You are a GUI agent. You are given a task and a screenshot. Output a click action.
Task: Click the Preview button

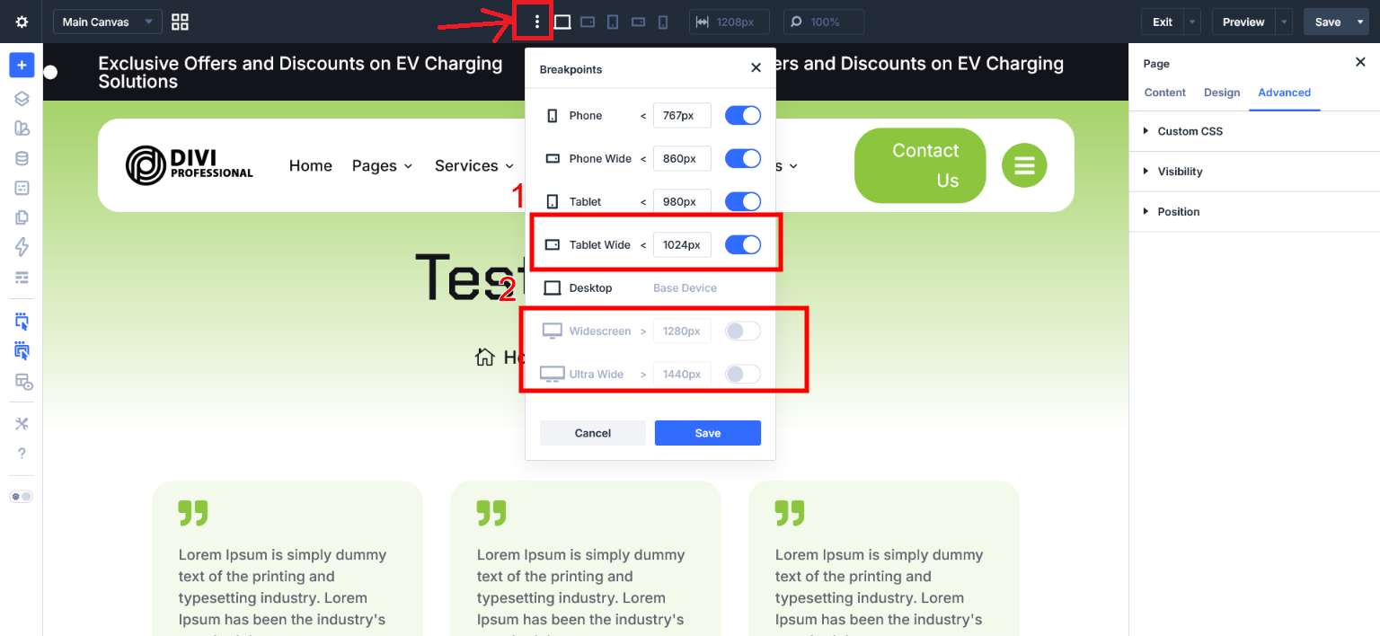[x=1243, y=22]
